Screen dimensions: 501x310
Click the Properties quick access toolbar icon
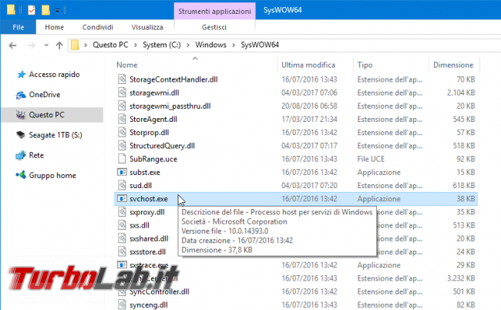tap(32, 10)
